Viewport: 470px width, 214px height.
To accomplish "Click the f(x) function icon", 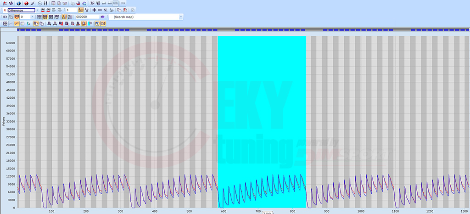I will (116, 3).
